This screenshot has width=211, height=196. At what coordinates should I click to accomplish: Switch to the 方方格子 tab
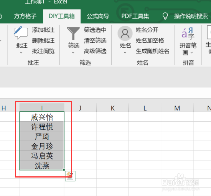(25, 16)
